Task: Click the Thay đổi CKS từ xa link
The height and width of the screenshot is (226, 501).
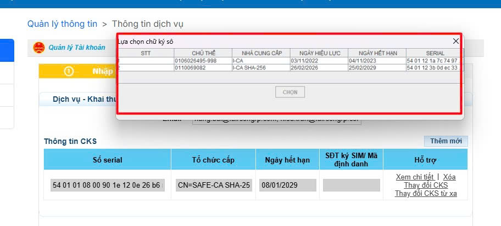Action: point(426,193)
